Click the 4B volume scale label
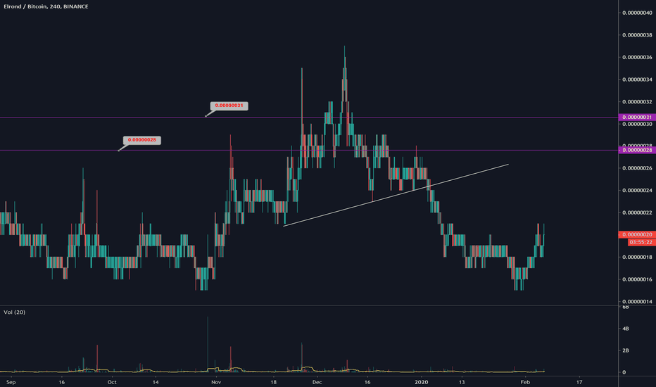This screenshot has width=656, height=387. click(x=626, y=329)
